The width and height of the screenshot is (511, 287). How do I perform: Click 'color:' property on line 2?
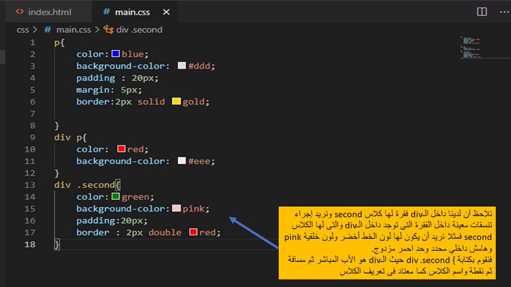point(93,54)
